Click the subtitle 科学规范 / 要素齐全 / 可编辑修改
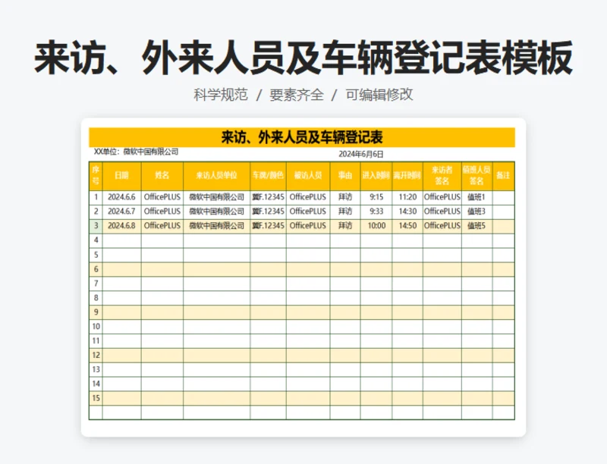 [303, 95]
